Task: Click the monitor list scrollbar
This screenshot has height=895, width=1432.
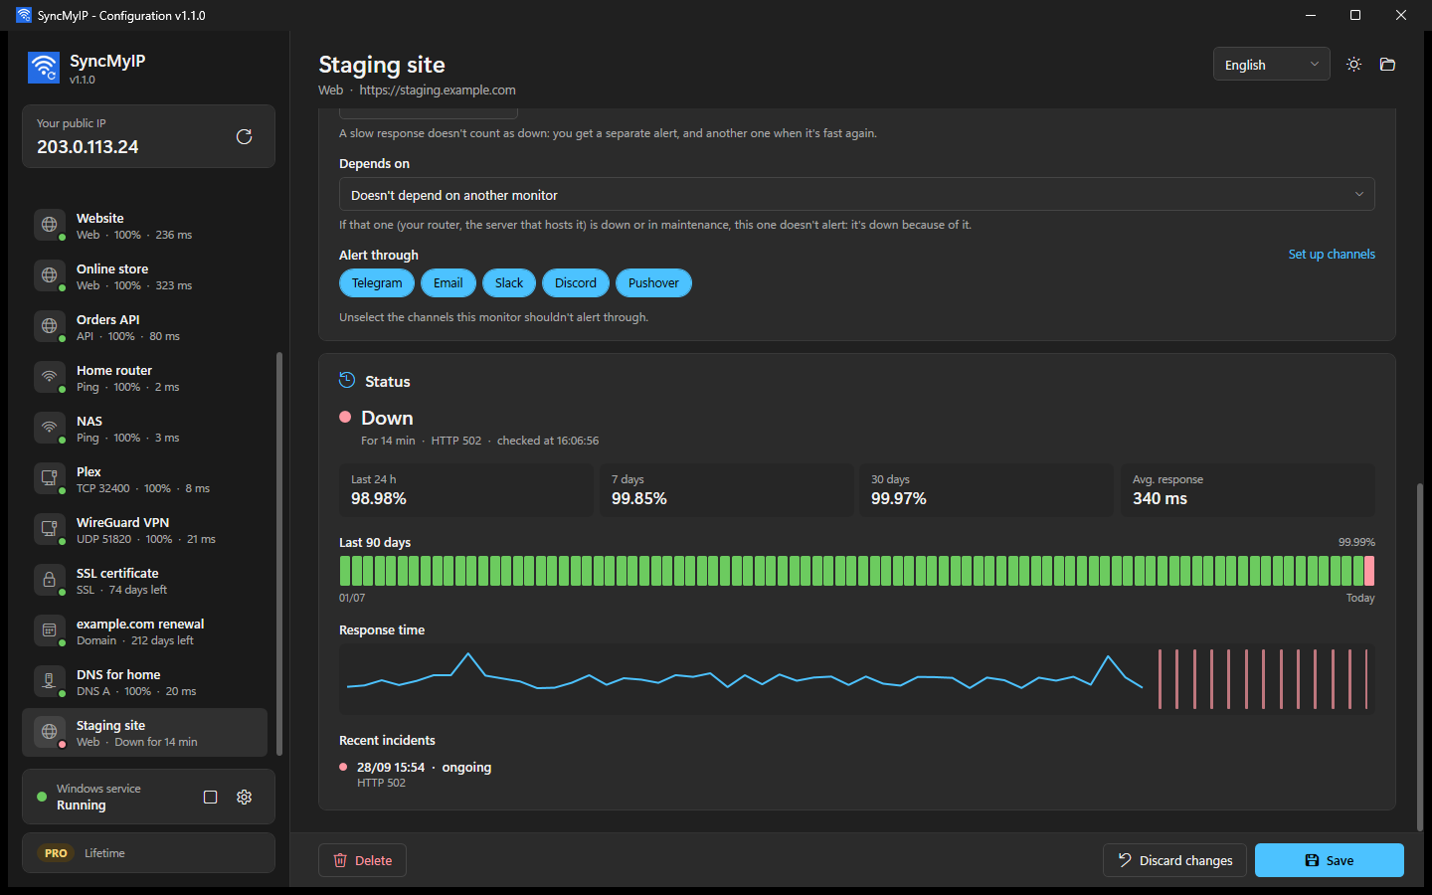Action: pos(279,553)
